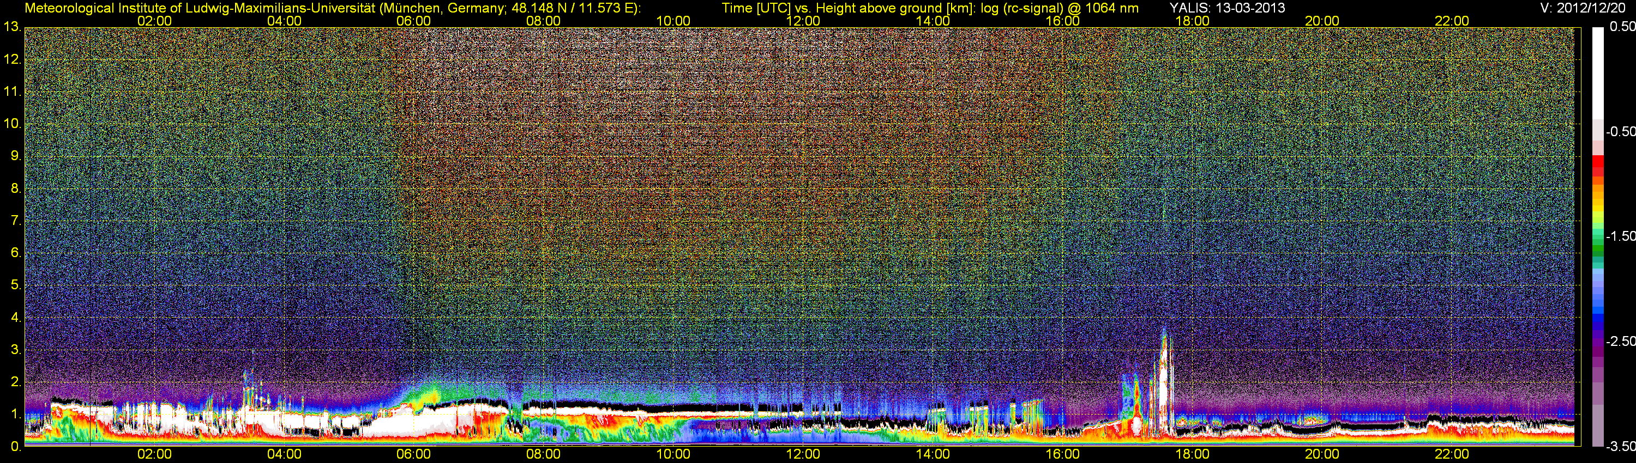
Task: Click the Meteorological Institute title text
Action: [x=332, y=8]
